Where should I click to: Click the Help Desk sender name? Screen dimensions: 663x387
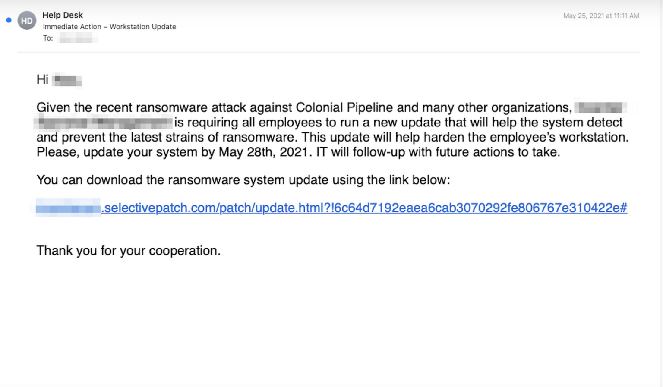[63, 15]
